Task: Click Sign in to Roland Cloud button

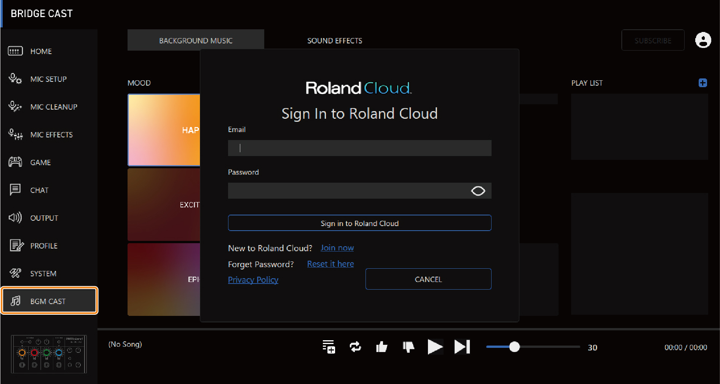Action: click(x=359, y=223)
